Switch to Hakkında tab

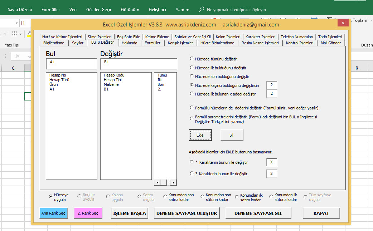pos(130,43)
